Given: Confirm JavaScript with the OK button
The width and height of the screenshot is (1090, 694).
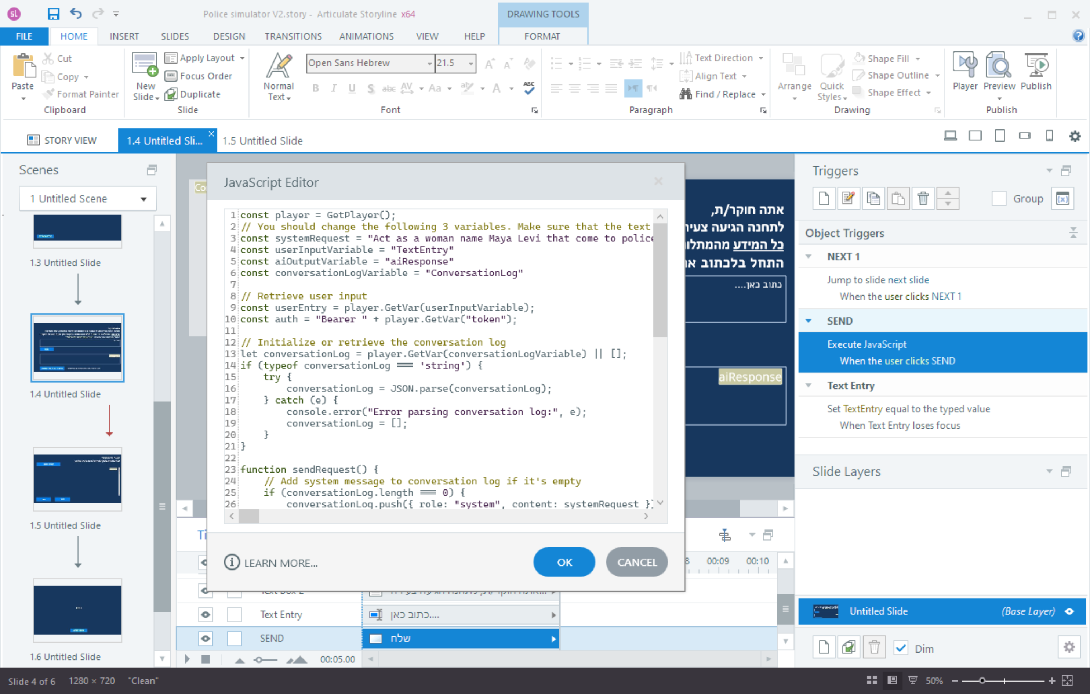Looking at the screenshot, I should 564,562.
